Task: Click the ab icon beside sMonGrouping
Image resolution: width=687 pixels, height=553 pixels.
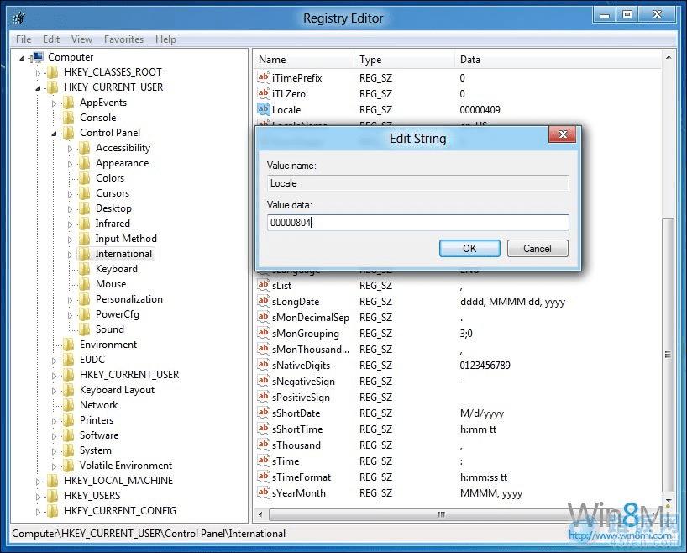Action: 264,333
